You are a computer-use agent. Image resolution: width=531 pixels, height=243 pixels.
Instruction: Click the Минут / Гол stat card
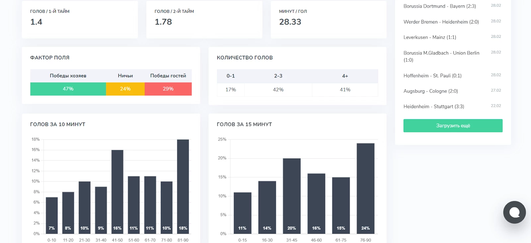(328, 19)
